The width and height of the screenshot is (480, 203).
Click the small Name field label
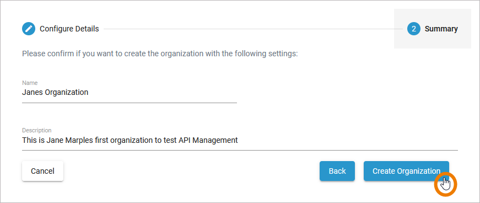click(x=30, y=83)
